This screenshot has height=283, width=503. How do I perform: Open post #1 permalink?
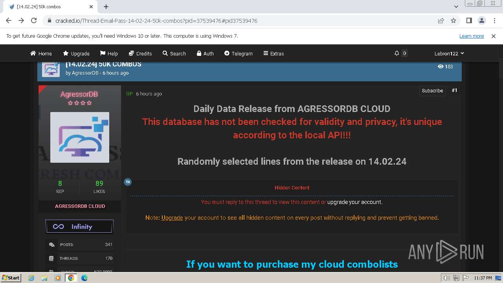[454, 90]
